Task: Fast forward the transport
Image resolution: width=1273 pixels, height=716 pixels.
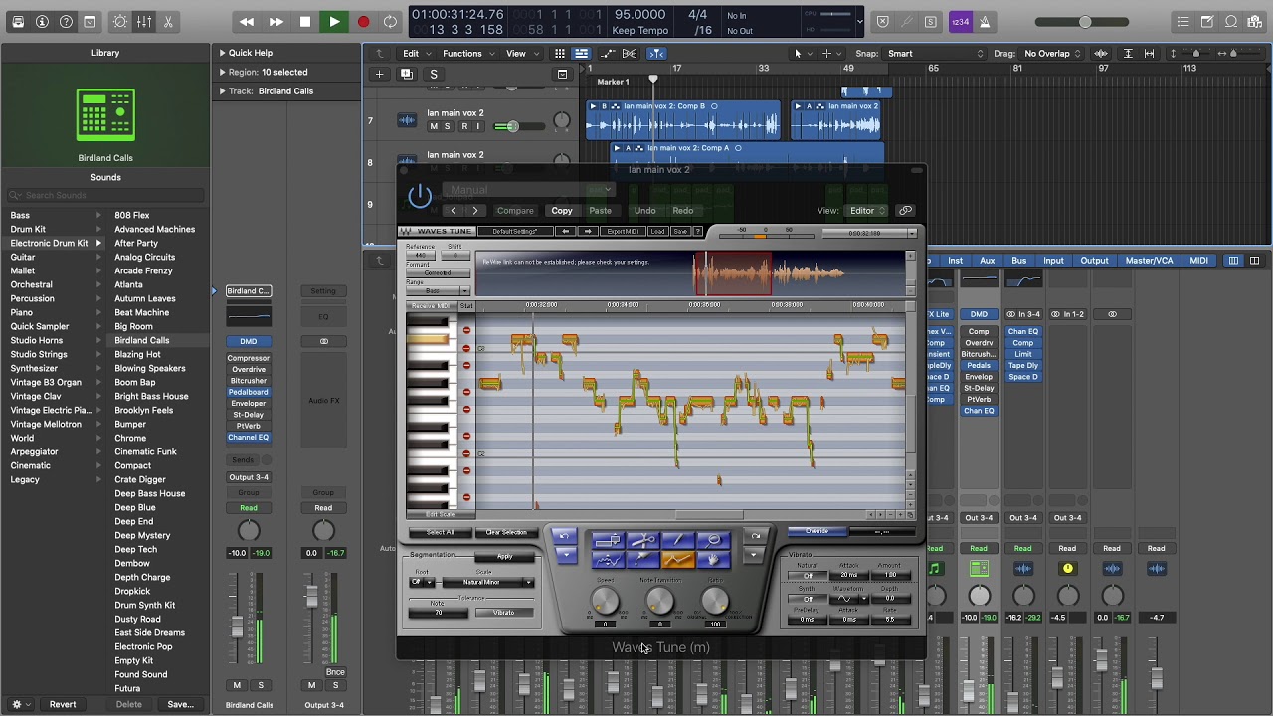Action: 275,22
